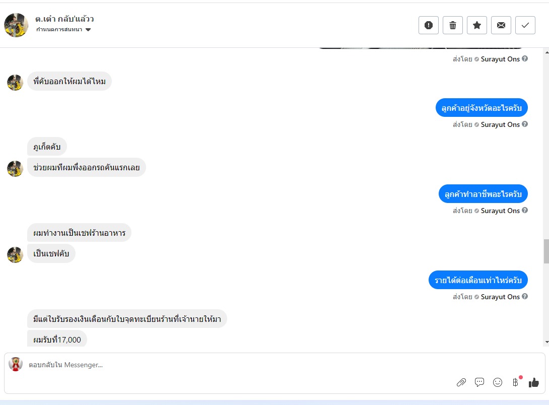This screenshot has height=405, width=549.
Task: Open saved replies speech bubble icon
Action: (479, 382)
